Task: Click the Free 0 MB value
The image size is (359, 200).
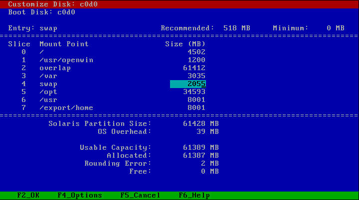Action: (x=210, y=172)
